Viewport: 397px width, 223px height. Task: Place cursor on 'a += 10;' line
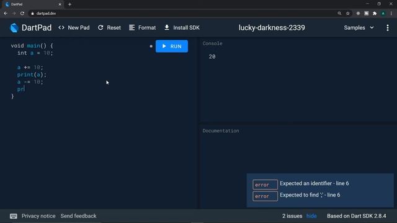click(30, 68)
